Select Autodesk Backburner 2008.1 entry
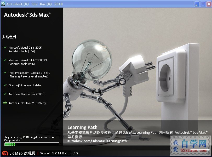 coord(26,94)
